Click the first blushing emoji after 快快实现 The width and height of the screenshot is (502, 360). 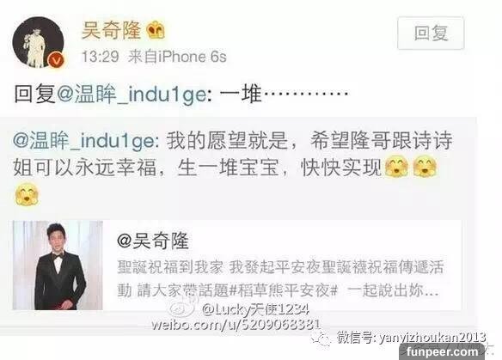(x=396, y=167)
